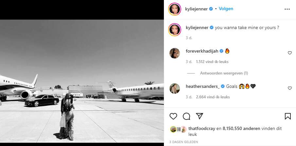Screen dimensions: 296x146
Task: Open heathersanders_ profile avatar
Action: click(175, 88)
